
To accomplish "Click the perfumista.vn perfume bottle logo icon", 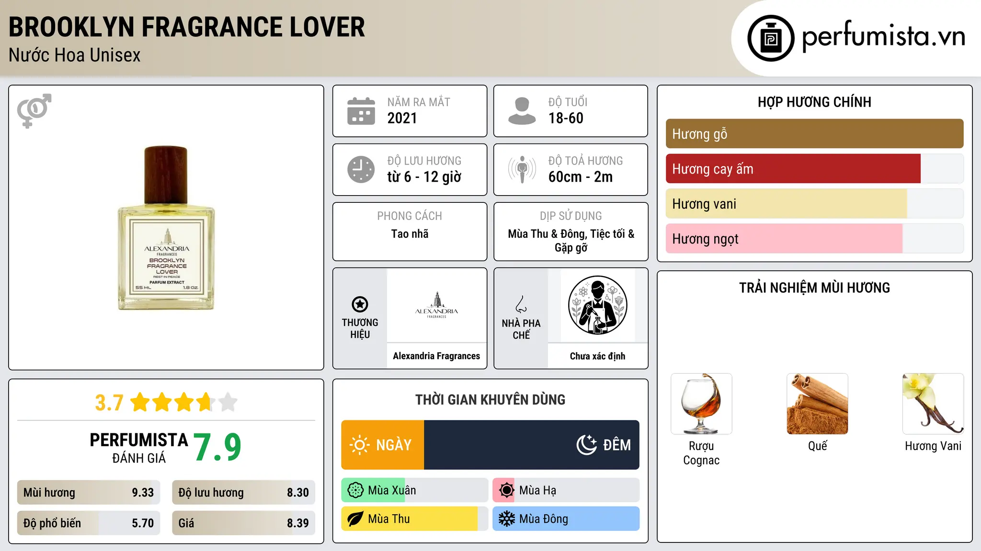I will (771, 38).
